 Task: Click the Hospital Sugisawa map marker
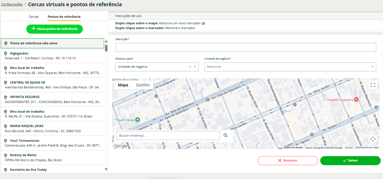(x=356, y=99)
